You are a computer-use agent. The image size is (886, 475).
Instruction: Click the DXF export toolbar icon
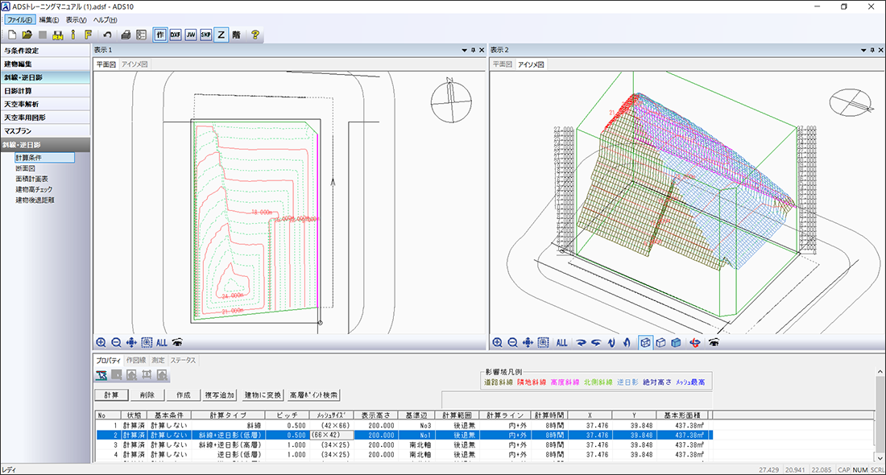coord(175,35)
